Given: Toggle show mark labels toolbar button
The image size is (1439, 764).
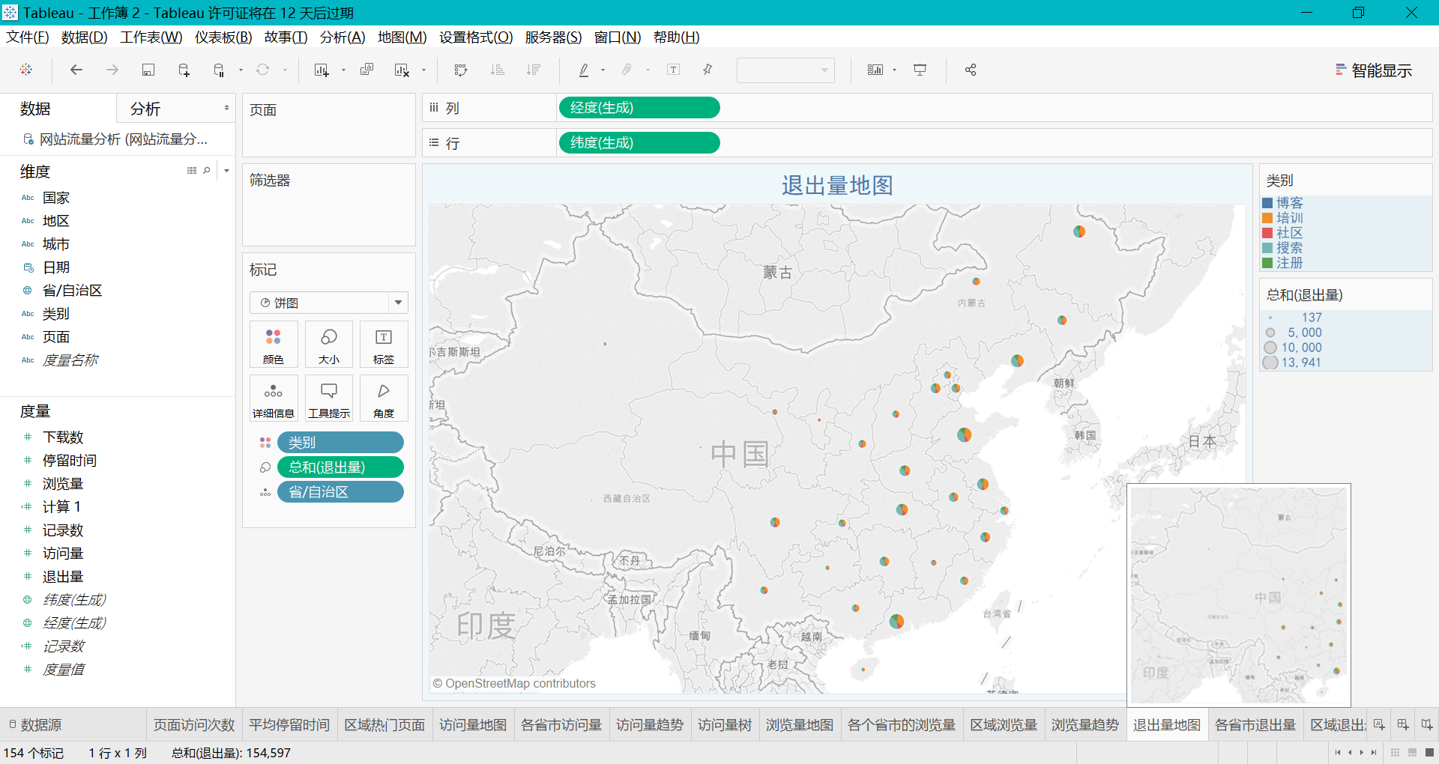Looking at the screenshot, I should [674, 70].
